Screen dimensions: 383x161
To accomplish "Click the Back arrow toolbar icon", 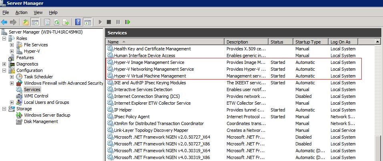I will pos(4,22).
